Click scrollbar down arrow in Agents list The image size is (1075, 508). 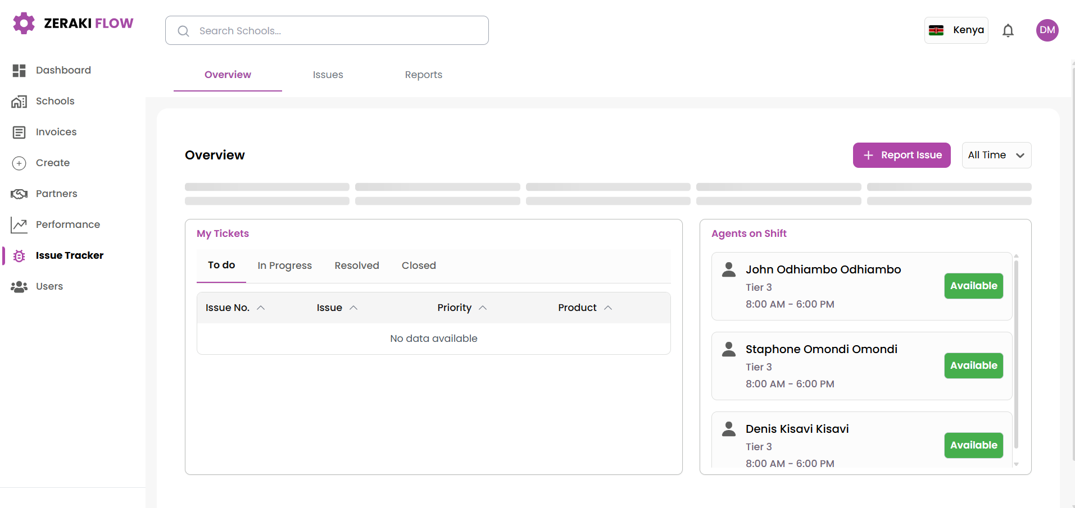click(1016, 464)
